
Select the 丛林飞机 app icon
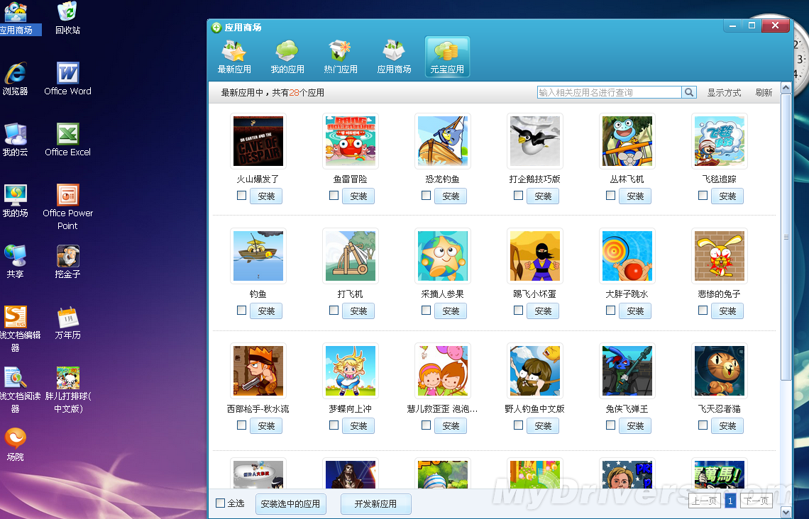pos(627,140)
